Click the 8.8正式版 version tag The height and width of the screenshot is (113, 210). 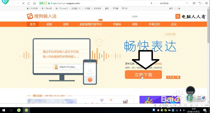[x=170, y=34]
